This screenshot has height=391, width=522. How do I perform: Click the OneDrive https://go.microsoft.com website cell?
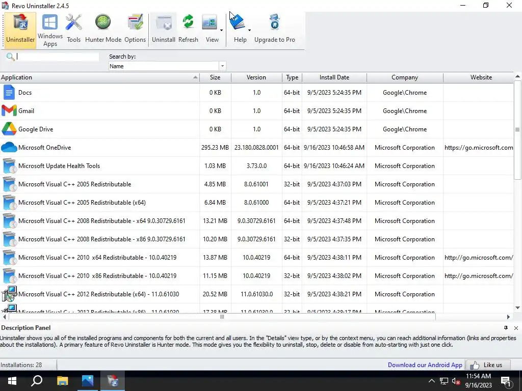479,147
